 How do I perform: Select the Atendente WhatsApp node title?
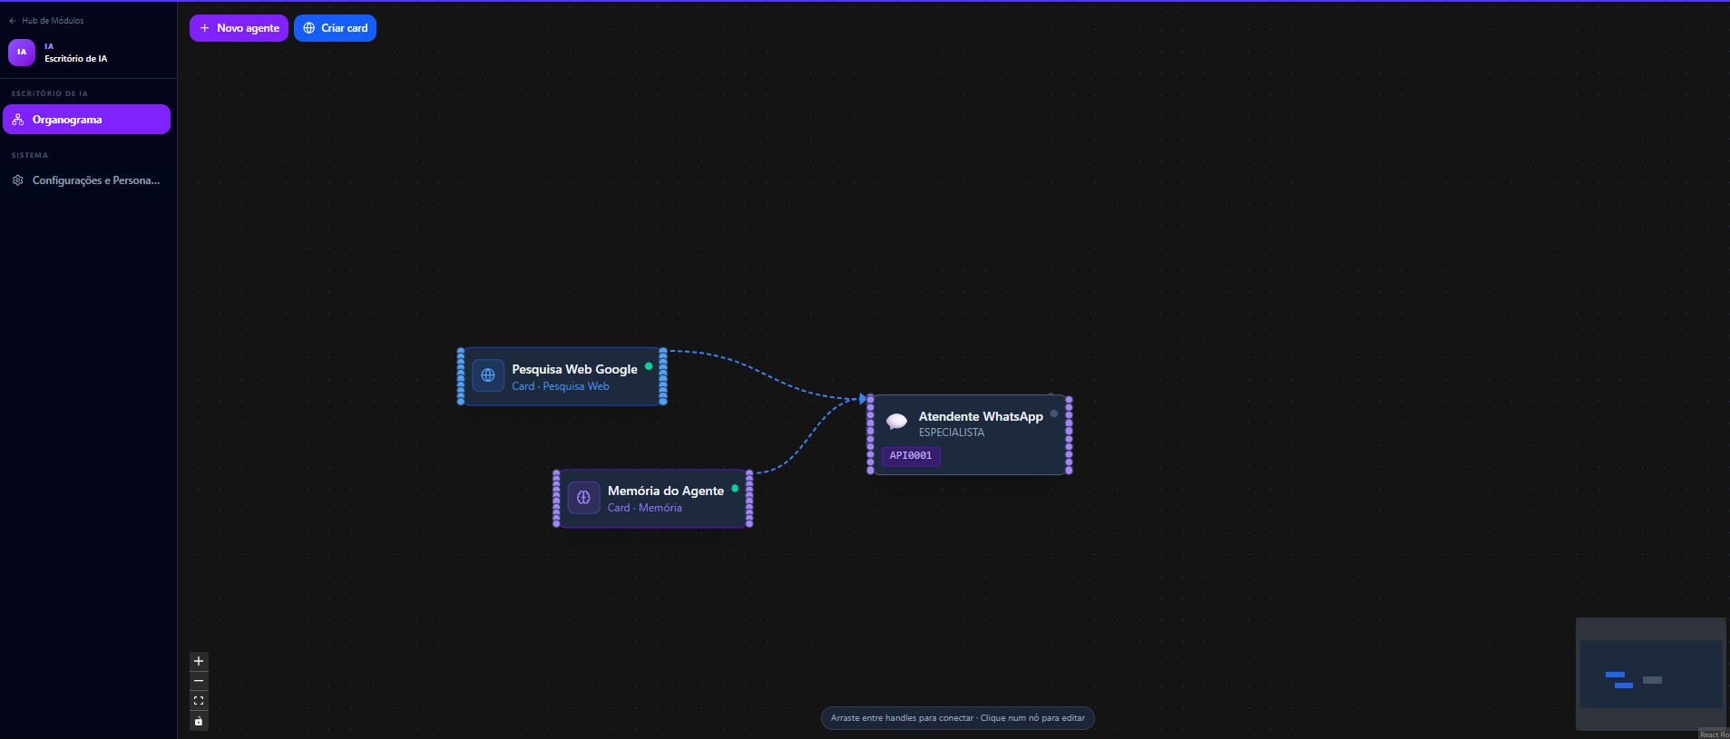(x=981, y=416)
